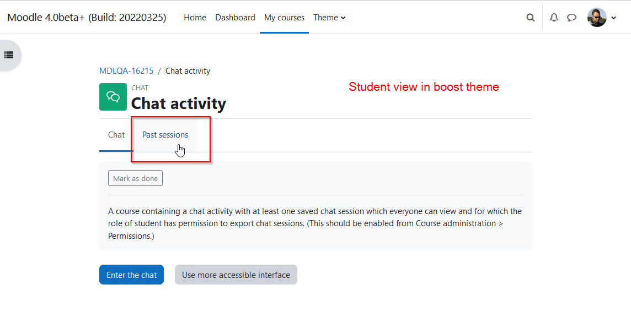
Task: Expand the user menu chevron beside avatar
Action: (x=614, y=18)
